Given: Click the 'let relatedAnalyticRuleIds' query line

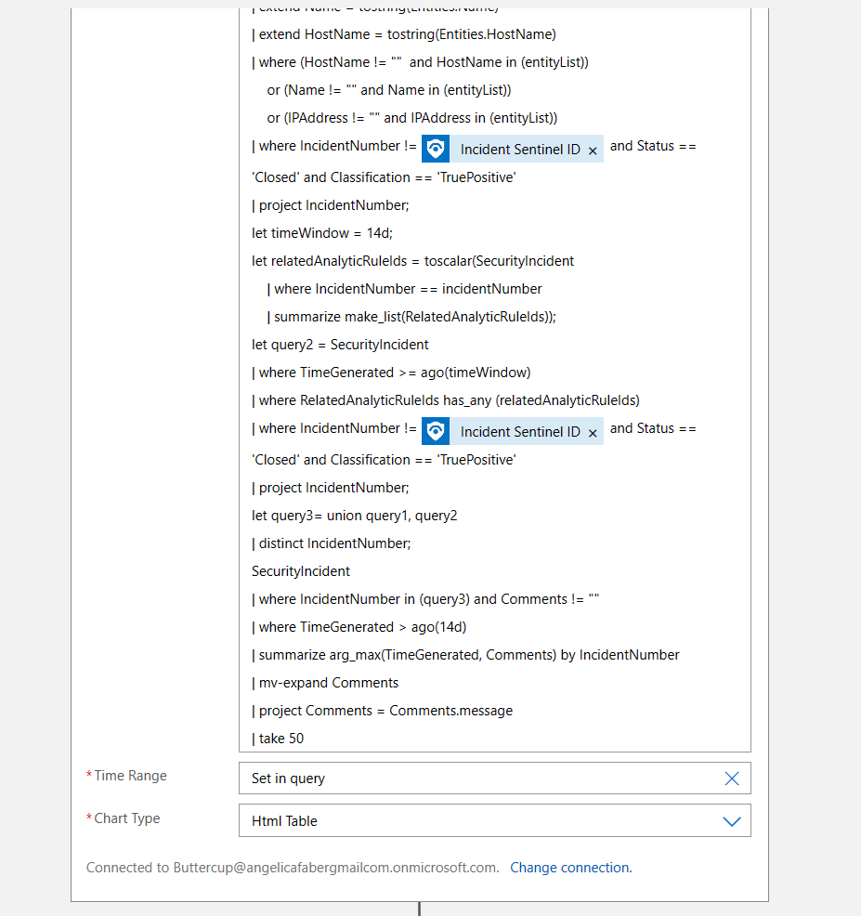Looking at the screenshot, I should tap(413, 261).
